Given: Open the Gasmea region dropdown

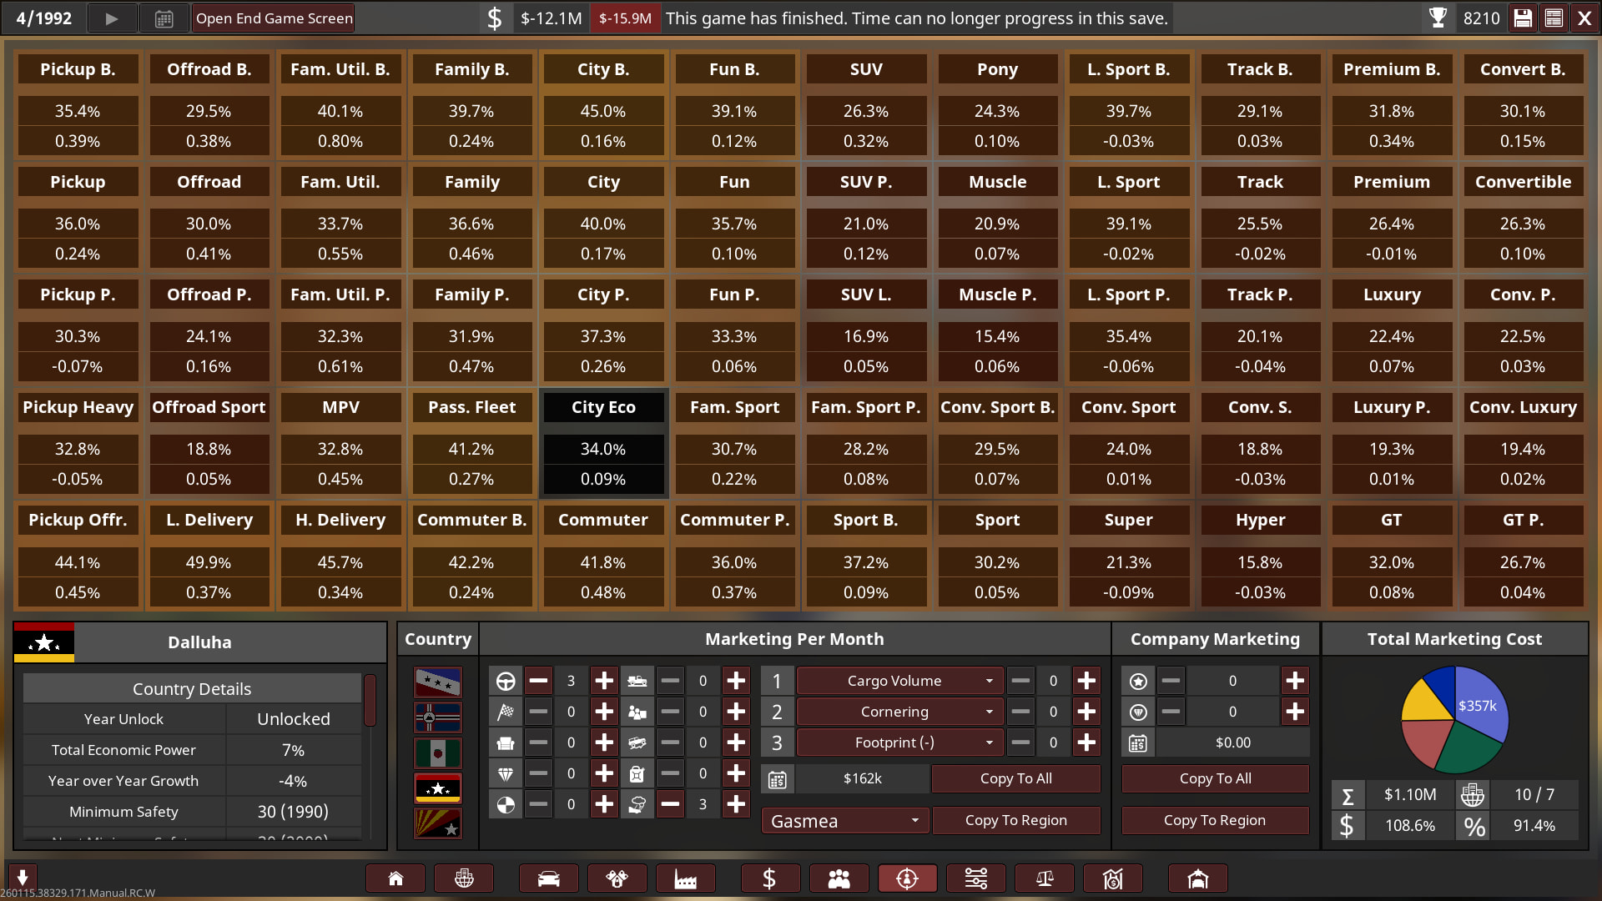Looking at the screenshot, I should (x=844, y=821).
